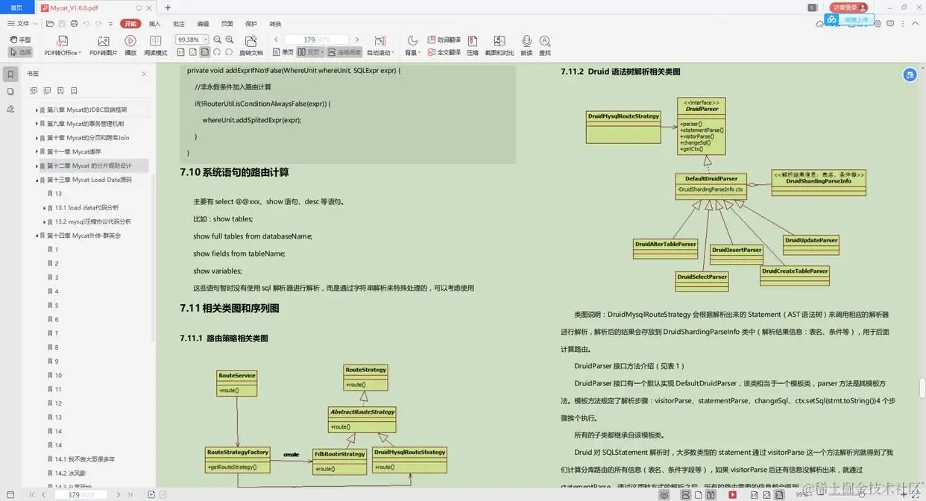Open the annotations panel icon in left sidebar
The height and width of the screenshot is (501, 926).
click(10, 109)
